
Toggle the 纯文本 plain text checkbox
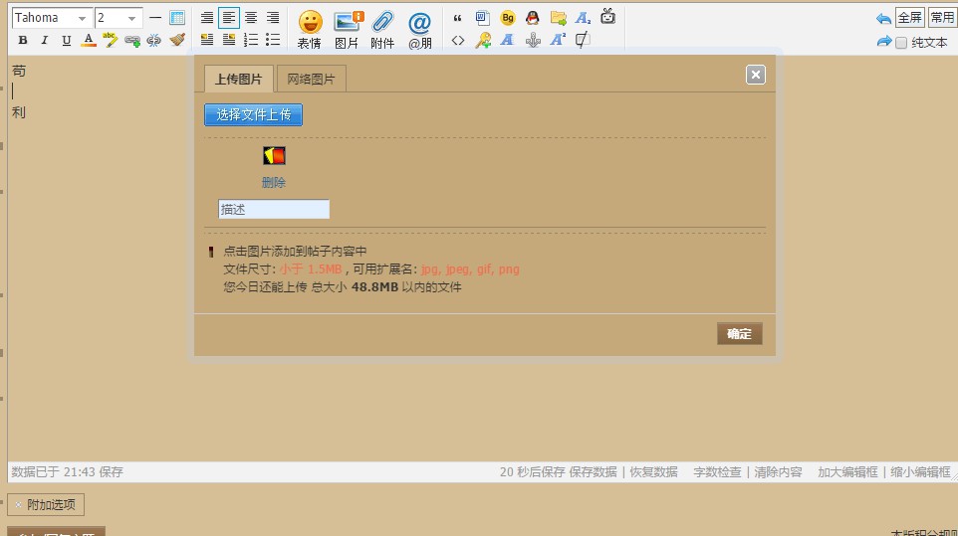(x=901, y=43)
